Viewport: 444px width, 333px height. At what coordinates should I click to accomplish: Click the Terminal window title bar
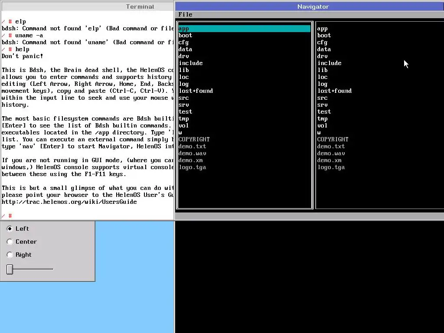pos(88,7)
